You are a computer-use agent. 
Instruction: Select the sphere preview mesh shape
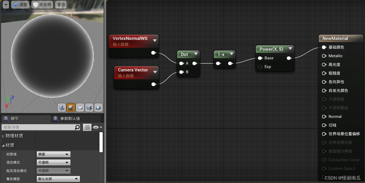pos(71,107)
